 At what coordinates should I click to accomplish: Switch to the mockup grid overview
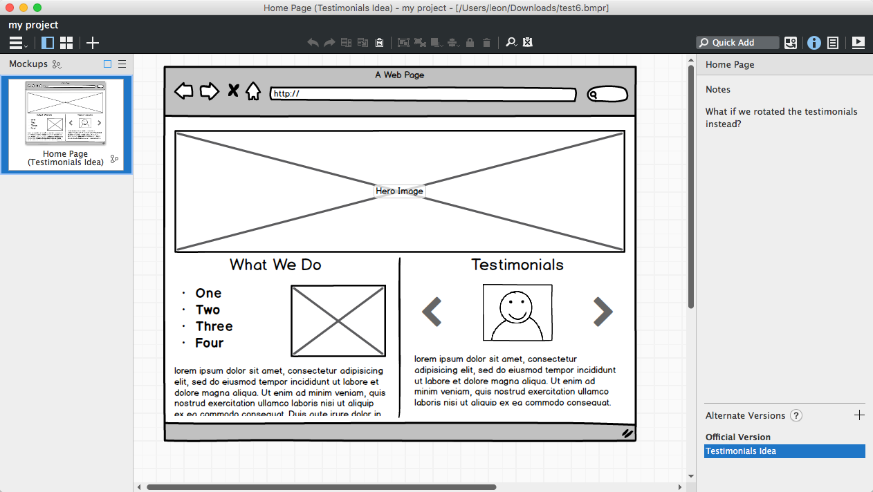(x=66, y=43)
